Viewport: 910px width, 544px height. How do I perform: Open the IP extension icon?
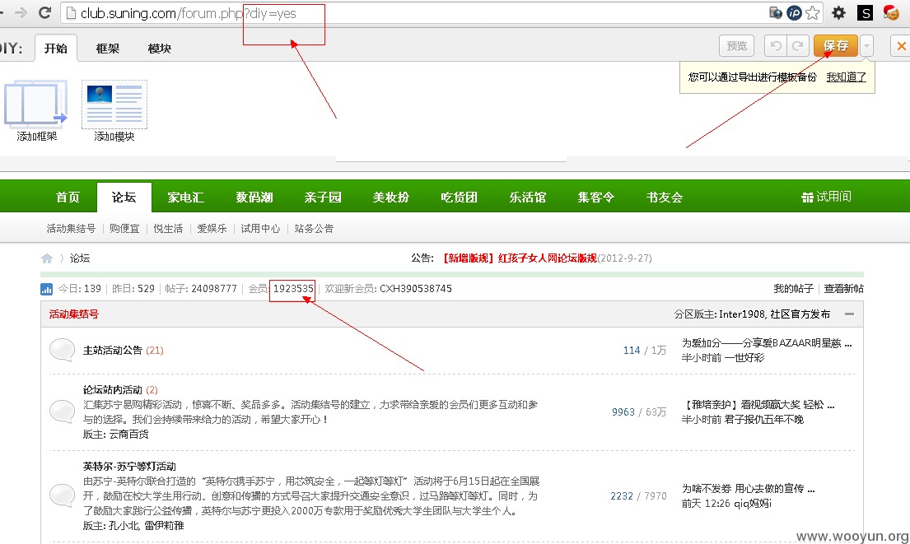click(x=794, y=13)
